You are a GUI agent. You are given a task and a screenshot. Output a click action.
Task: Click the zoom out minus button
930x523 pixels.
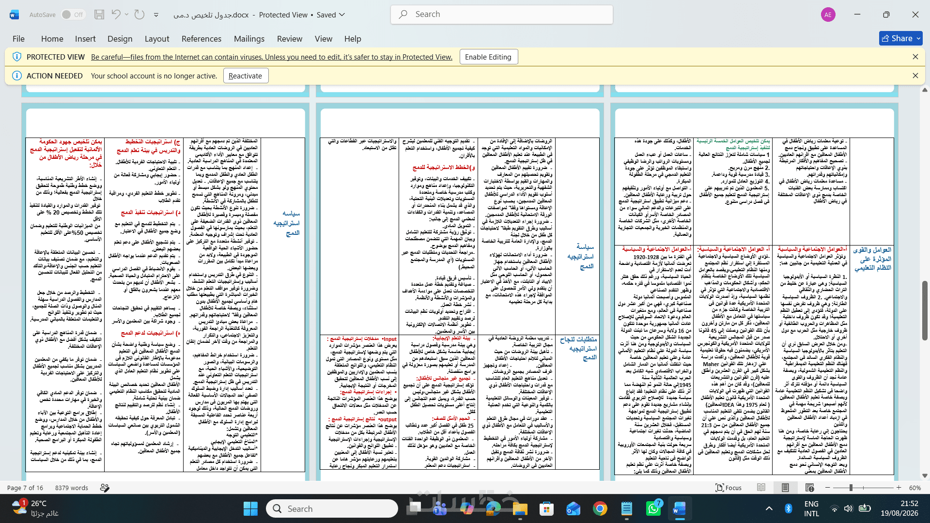point(828,488)
